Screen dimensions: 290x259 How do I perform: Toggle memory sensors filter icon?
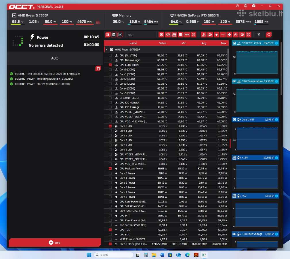(x=187, y=35)
